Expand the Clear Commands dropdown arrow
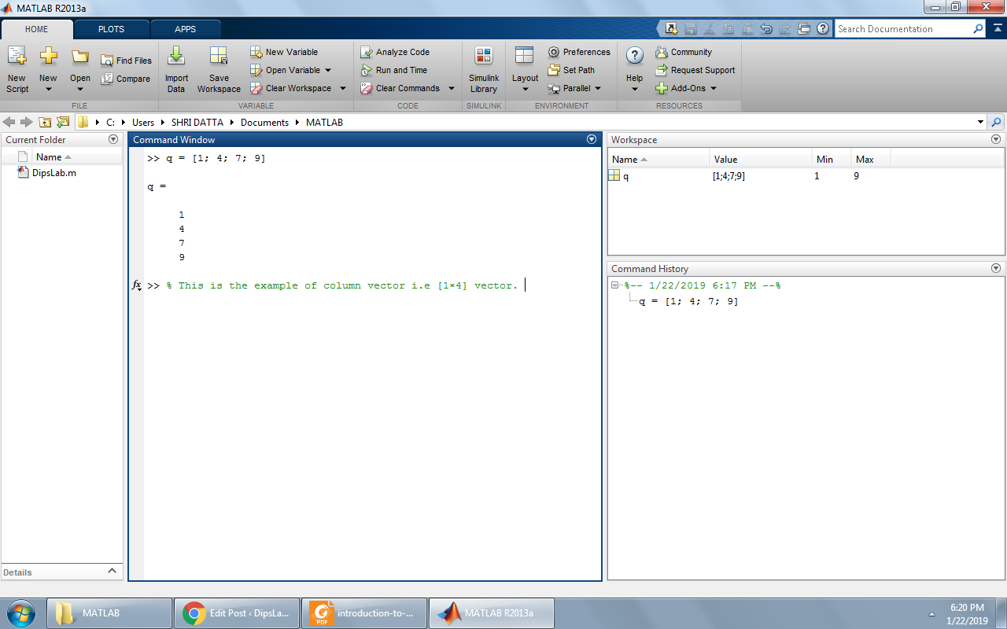This screenshot has width=1007, height=629. coord(452,88)
